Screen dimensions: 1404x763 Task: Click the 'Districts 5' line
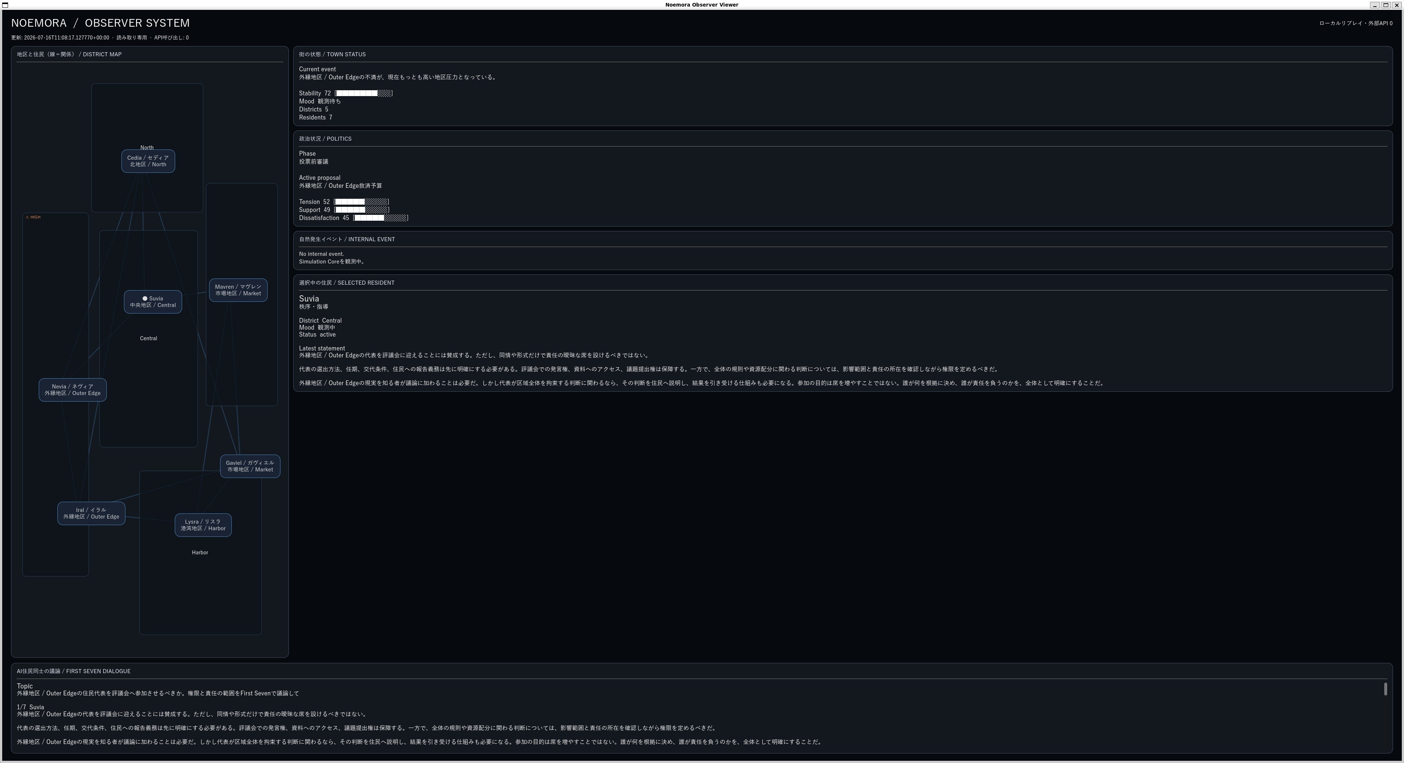[313, 110]
